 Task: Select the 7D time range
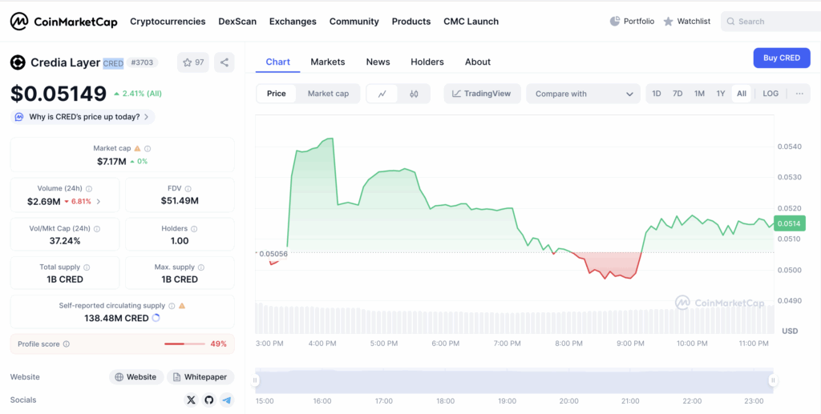click(x=677, y=94)
